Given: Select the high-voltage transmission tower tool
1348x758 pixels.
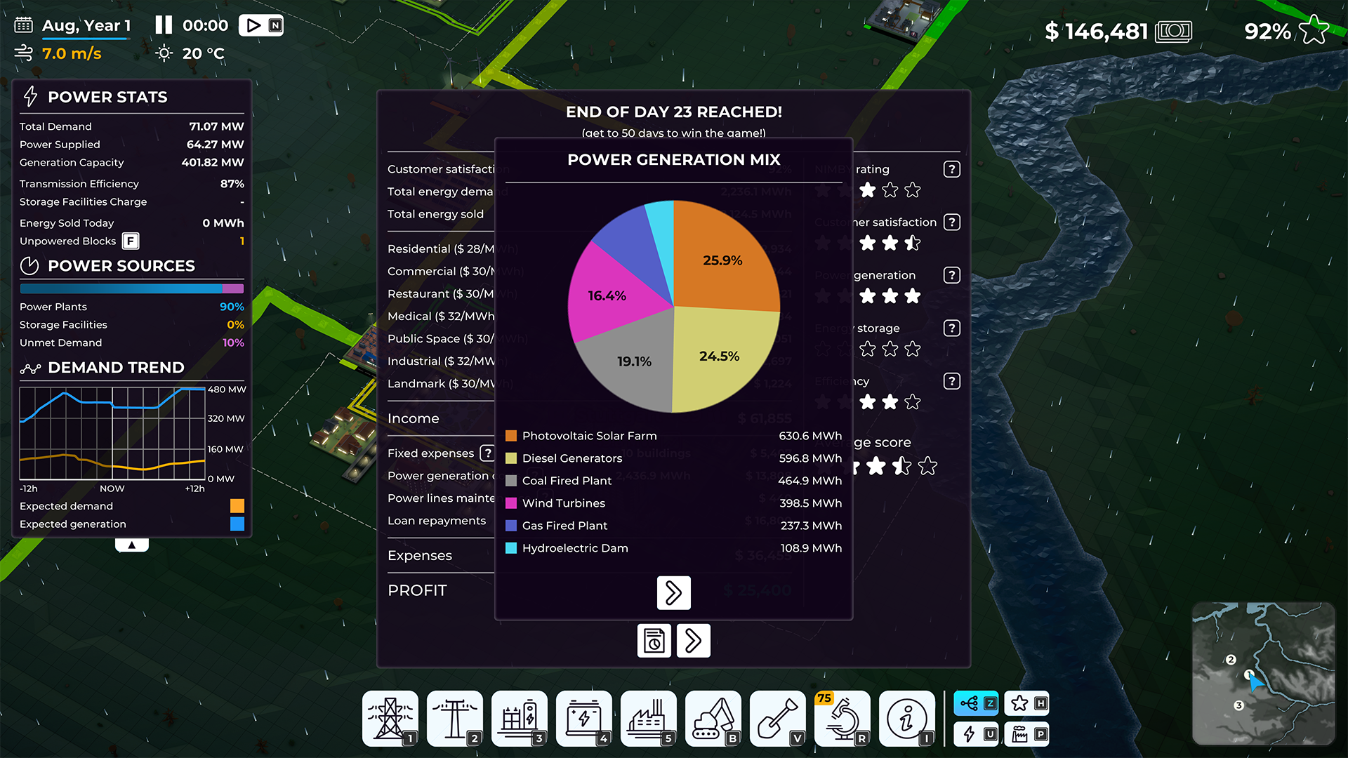Looking at the screenshot, I should click(x=390, y=718).
